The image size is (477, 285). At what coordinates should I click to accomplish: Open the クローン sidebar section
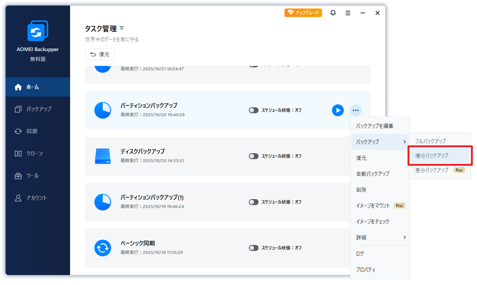[x=38, y=154]
